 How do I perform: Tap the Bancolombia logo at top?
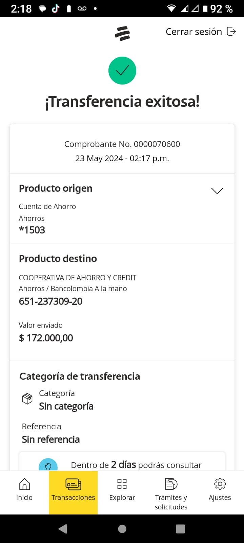coord(122,33)
